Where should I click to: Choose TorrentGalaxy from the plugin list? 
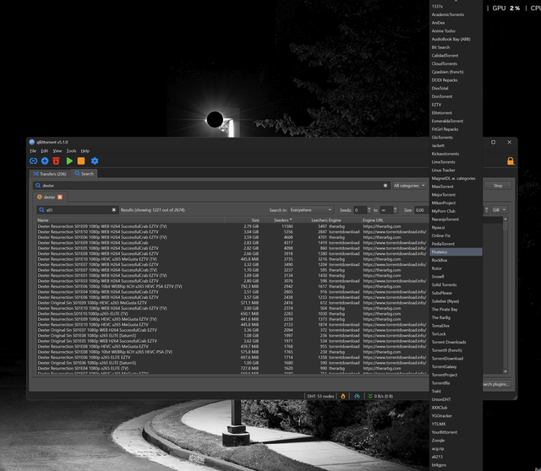point(456,366)
